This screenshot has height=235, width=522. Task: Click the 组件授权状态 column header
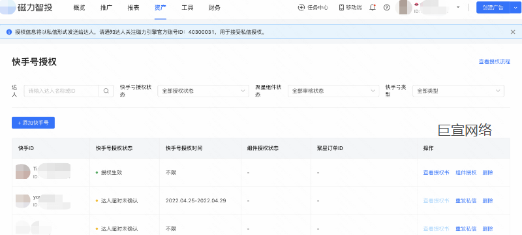click(263, 148)
